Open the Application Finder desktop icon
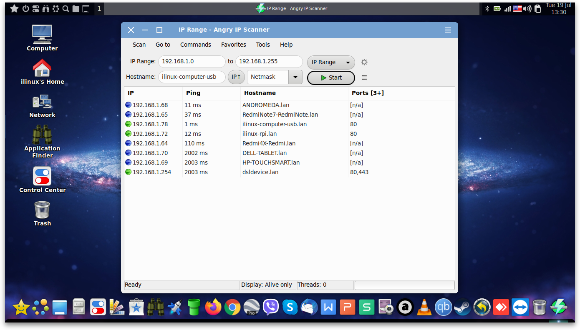The image size is (580, 330). 42,142
